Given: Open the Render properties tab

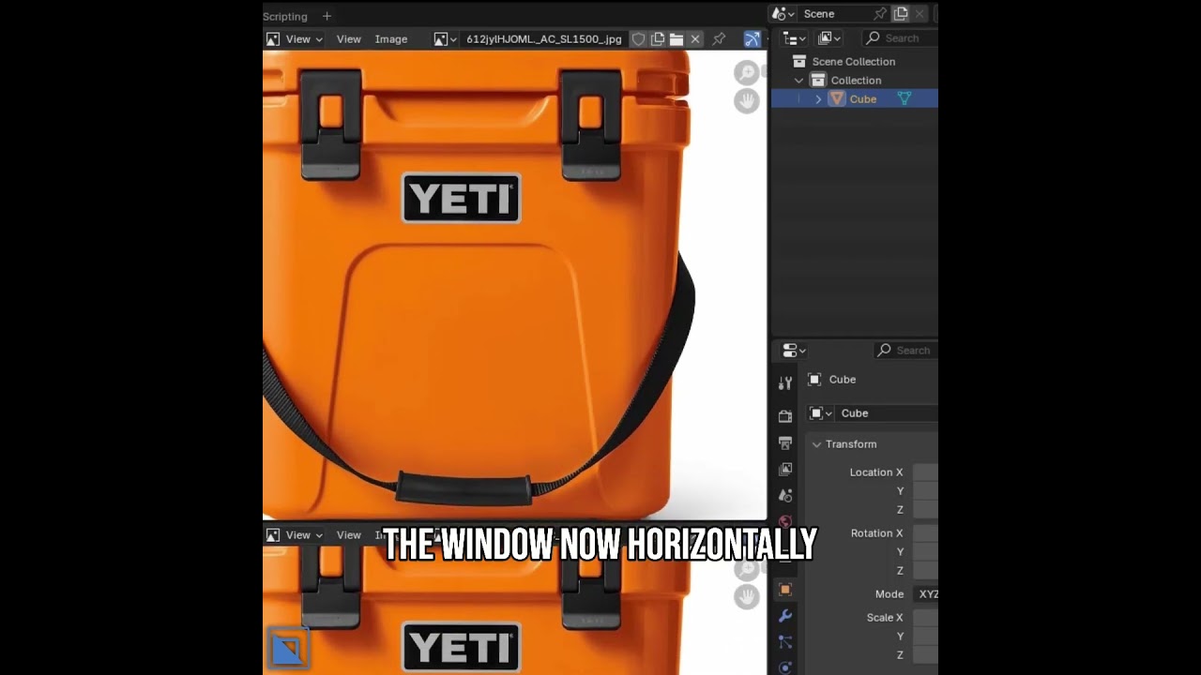Looking at the screenshot, I should (785, 416).
